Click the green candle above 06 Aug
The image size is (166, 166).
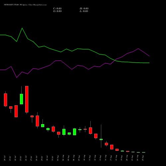coord(75,132)
